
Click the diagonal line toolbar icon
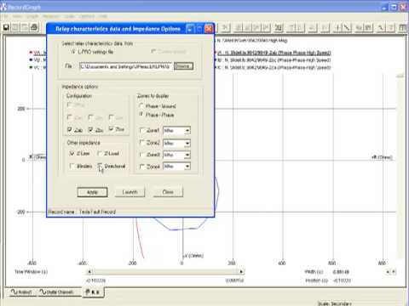pos(347,27)
